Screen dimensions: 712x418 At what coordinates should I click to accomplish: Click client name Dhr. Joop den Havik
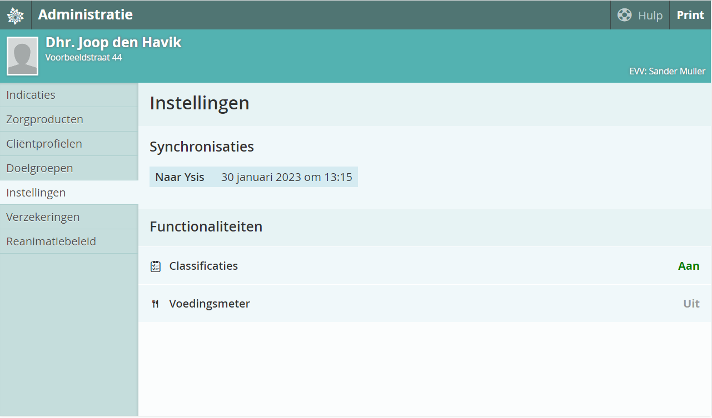pos(113,43)
